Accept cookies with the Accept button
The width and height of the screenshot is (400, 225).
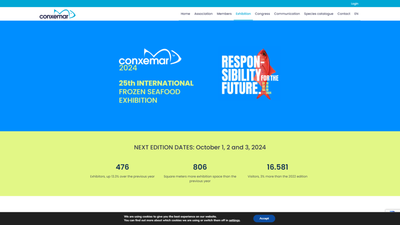tap(264, 218)
